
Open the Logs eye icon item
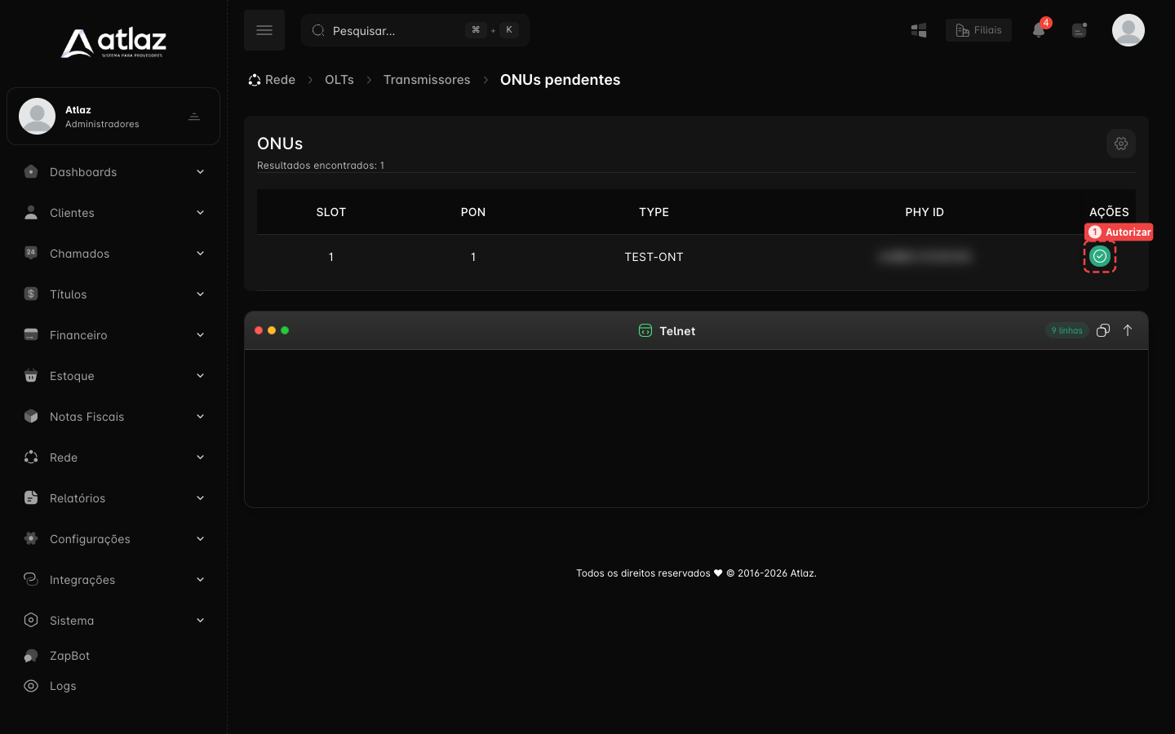pyautogui.click(x=50, y=686)
